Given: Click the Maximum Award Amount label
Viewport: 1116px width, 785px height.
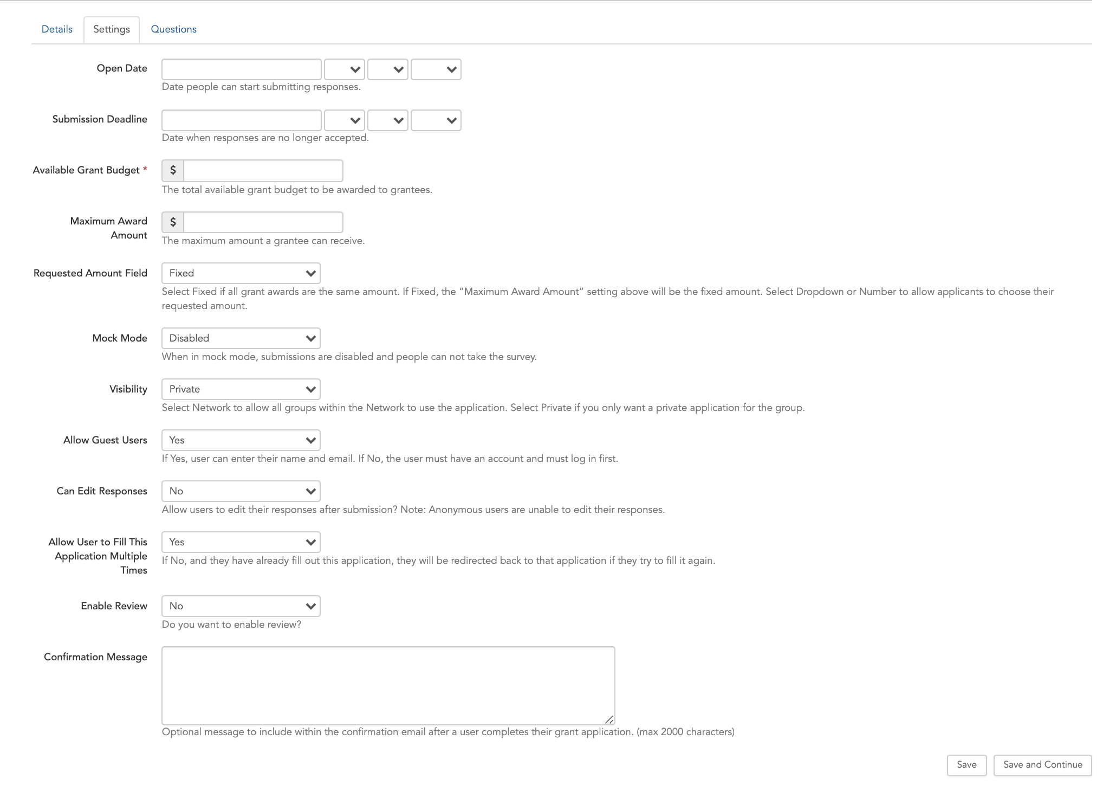Looking at the screenshot, I should 108,228.
